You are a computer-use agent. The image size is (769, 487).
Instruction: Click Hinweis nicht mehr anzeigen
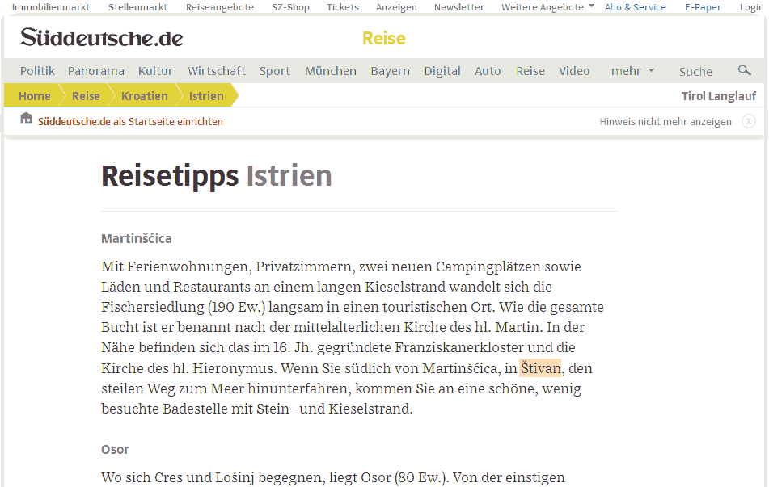pyautogui.click(x=665, y=121)
